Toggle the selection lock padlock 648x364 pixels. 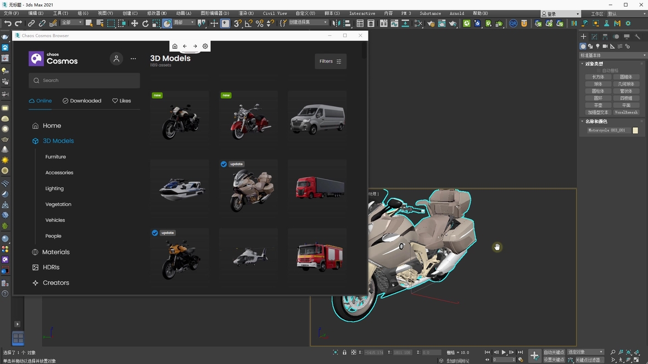[344, 352]
